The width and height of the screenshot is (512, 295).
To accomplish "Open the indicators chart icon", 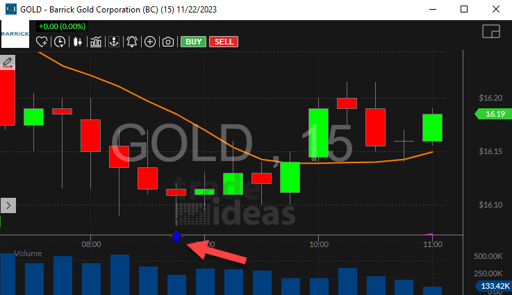I will 95,42.
